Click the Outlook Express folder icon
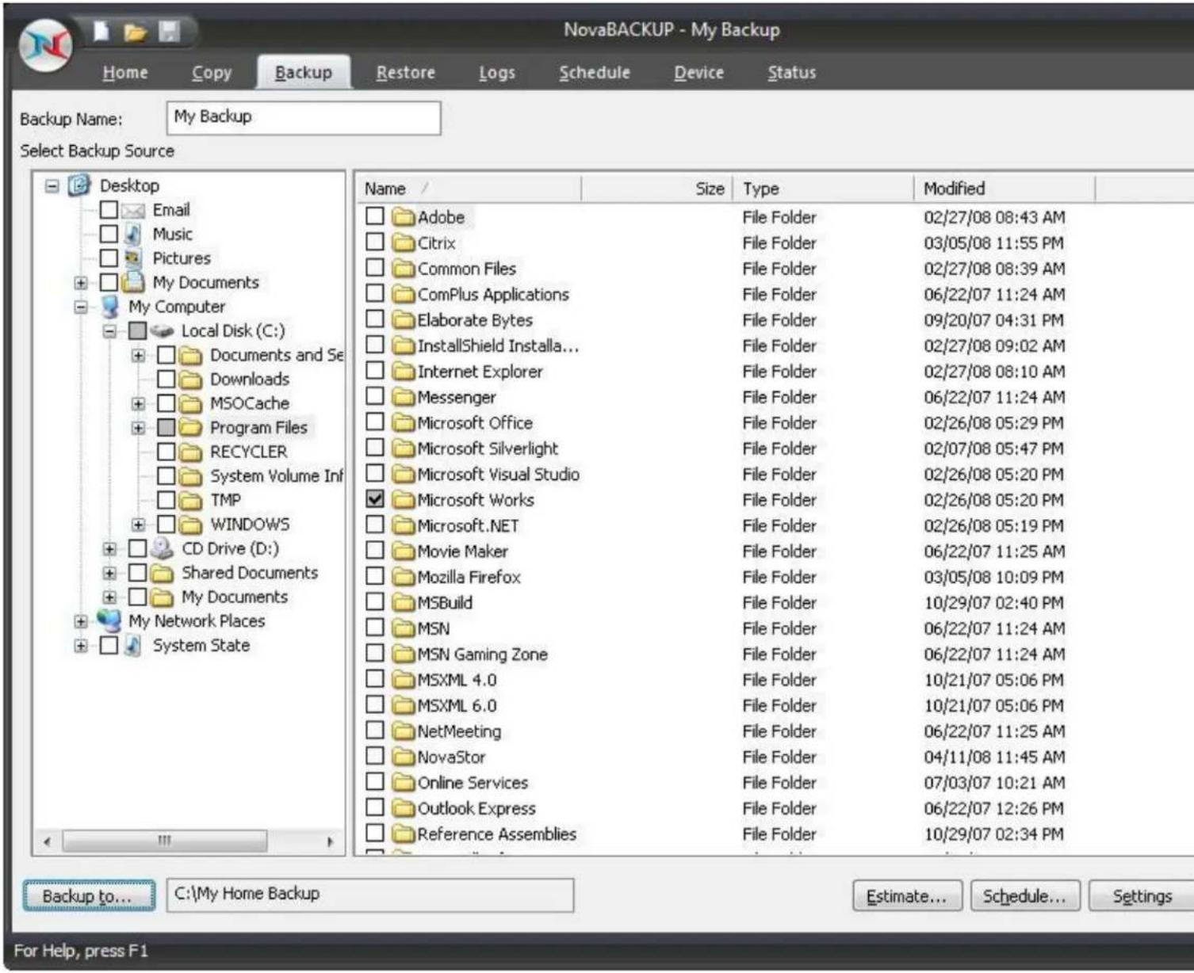 (404, 808)
